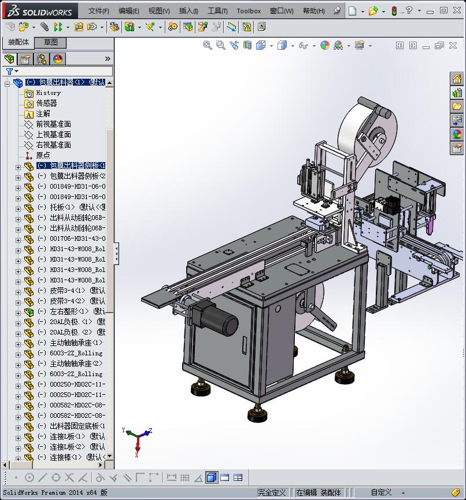Viewport: 466px width, 500px height.
Task: Click the Zoom to Area icon
Action: click(x=220, y=46)
